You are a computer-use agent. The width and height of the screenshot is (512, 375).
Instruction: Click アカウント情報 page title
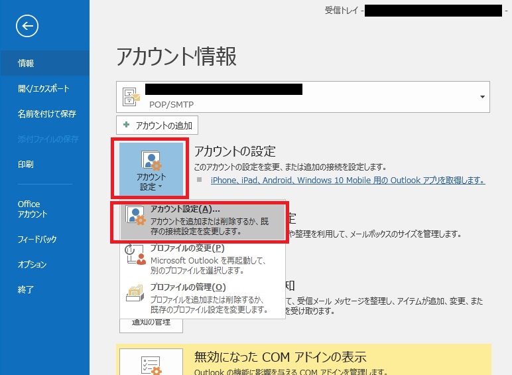point(176,56)
